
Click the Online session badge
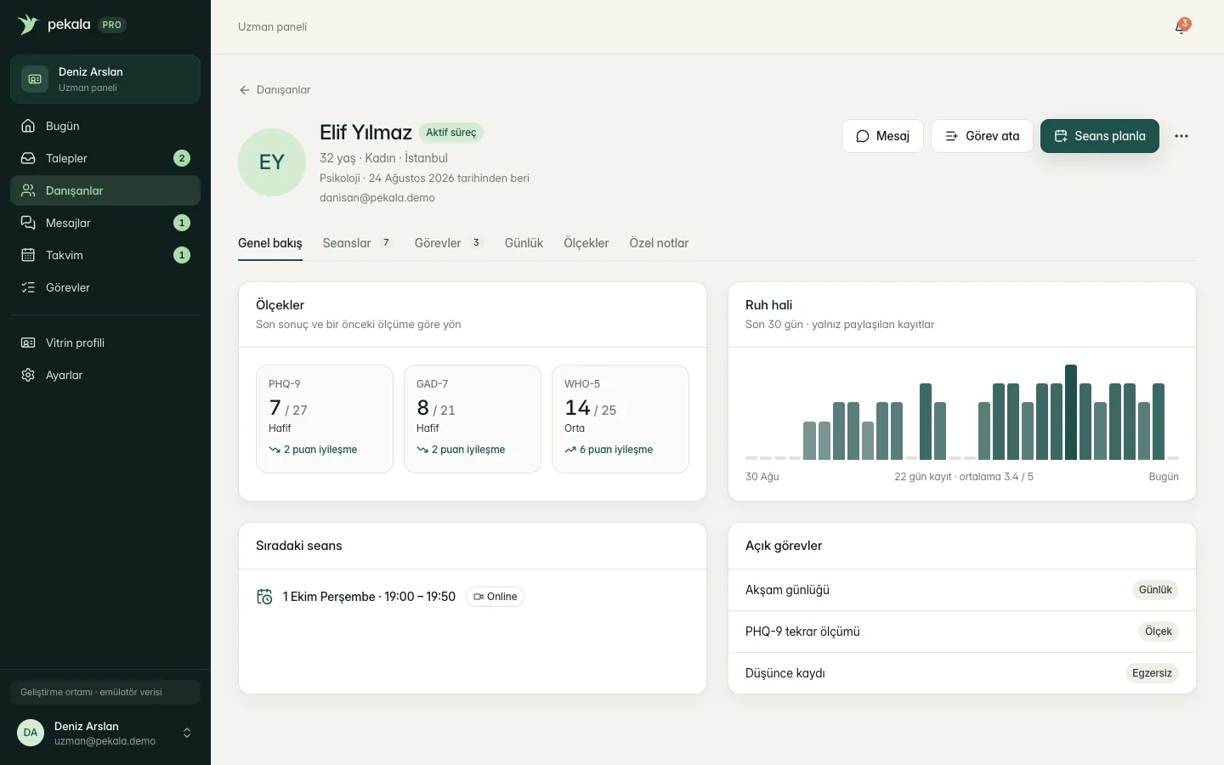495,597
